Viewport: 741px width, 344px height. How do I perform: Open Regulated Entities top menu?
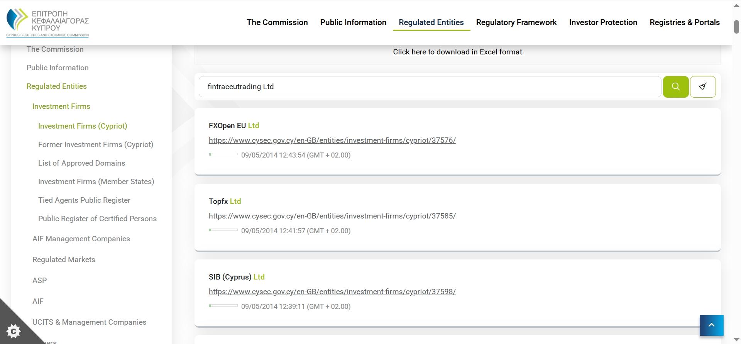[431, 22]
